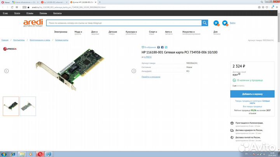This screenshot has height=157, width=280.
Task: Switch to the hp 116188-001 ethernet tab
Action: point(54,2)
